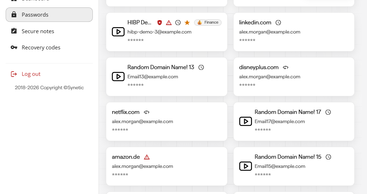Open the linkedin.com password entry
Screen dimensions: 367x194
tap(294, 32)
